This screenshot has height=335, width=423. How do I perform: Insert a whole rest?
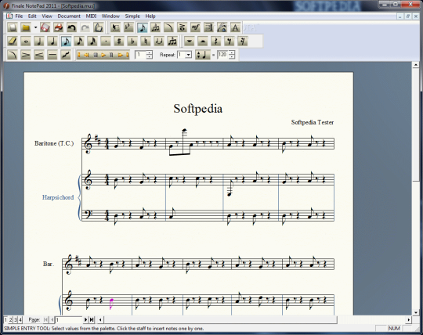click(x=189, y=41)
